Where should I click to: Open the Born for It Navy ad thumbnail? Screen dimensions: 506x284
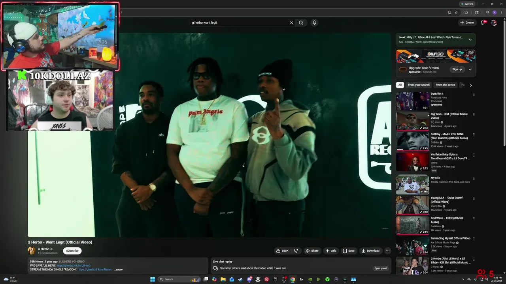[x=413, y=101]
